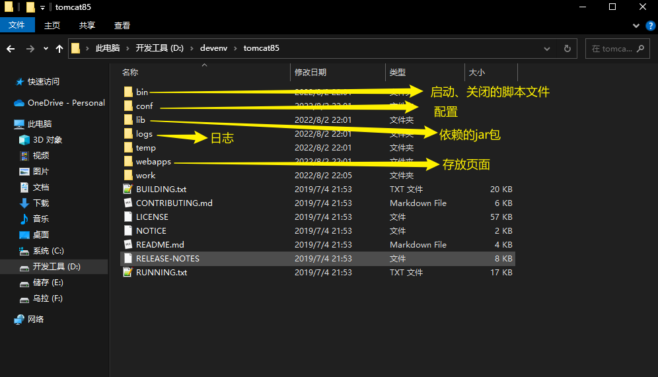Select the CONTRIBUTING.md file icon
Screen dimensions: 658x377
pyautogui.click(x=128, y=203)
